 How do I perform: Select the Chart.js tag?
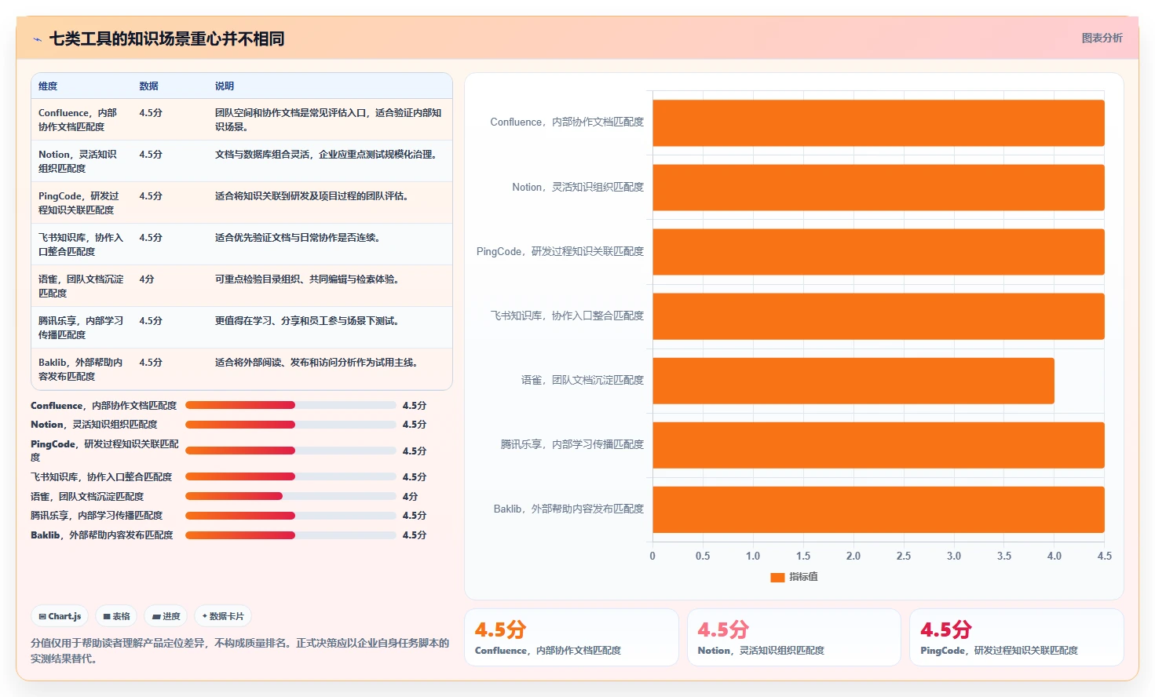(60, 616)
